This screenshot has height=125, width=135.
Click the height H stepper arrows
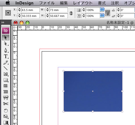click(x=47, y=16)
